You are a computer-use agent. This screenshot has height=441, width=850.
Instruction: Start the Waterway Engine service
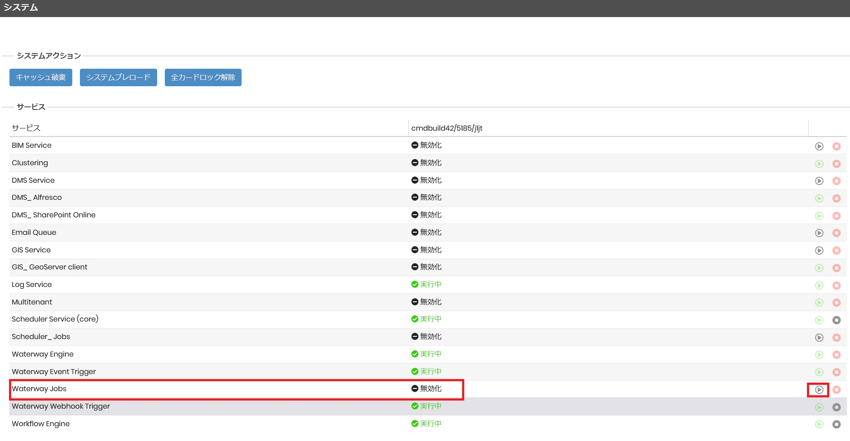pos(819,354)
